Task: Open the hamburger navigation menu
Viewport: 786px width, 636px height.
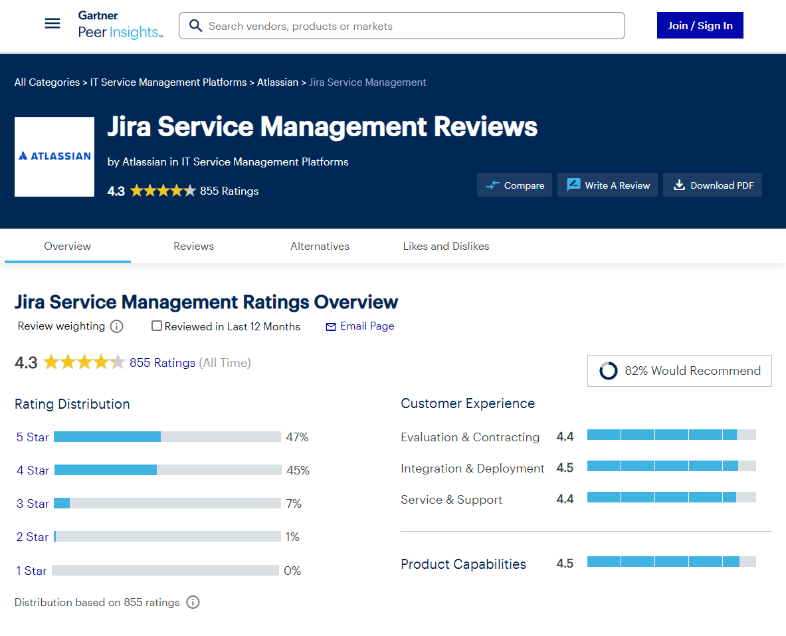Action: 52,23
